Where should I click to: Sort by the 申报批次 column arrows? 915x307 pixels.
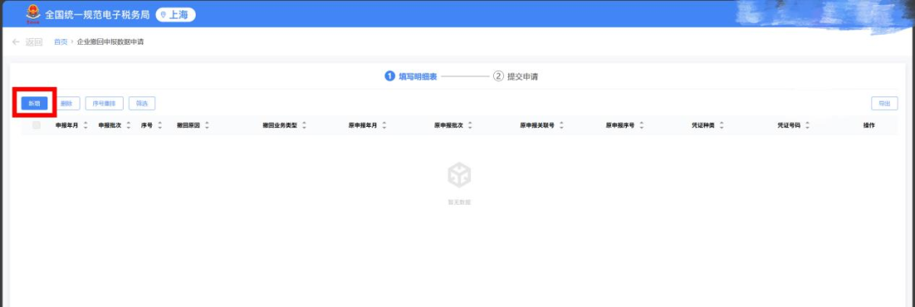pos(129,125)
